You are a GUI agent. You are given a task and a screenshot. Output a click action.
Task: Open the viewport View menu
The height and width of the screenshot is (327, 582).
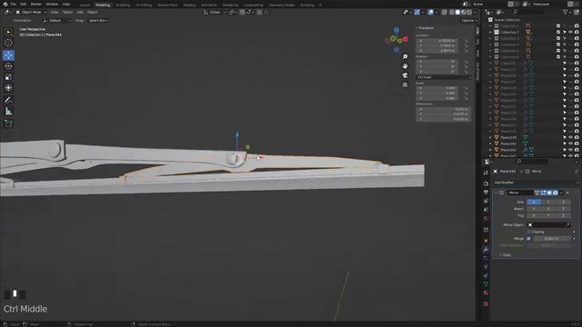click(55, 12)
